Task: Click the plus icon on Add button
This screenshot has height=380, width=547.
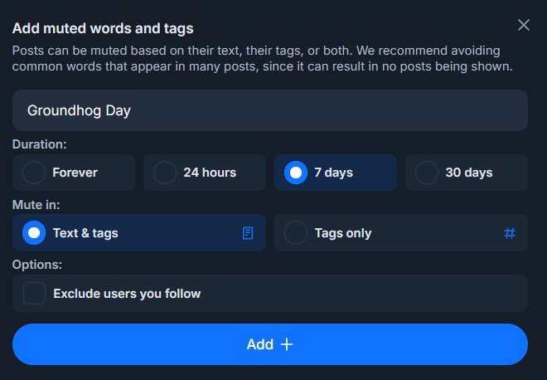Action: tap(287, 344)
